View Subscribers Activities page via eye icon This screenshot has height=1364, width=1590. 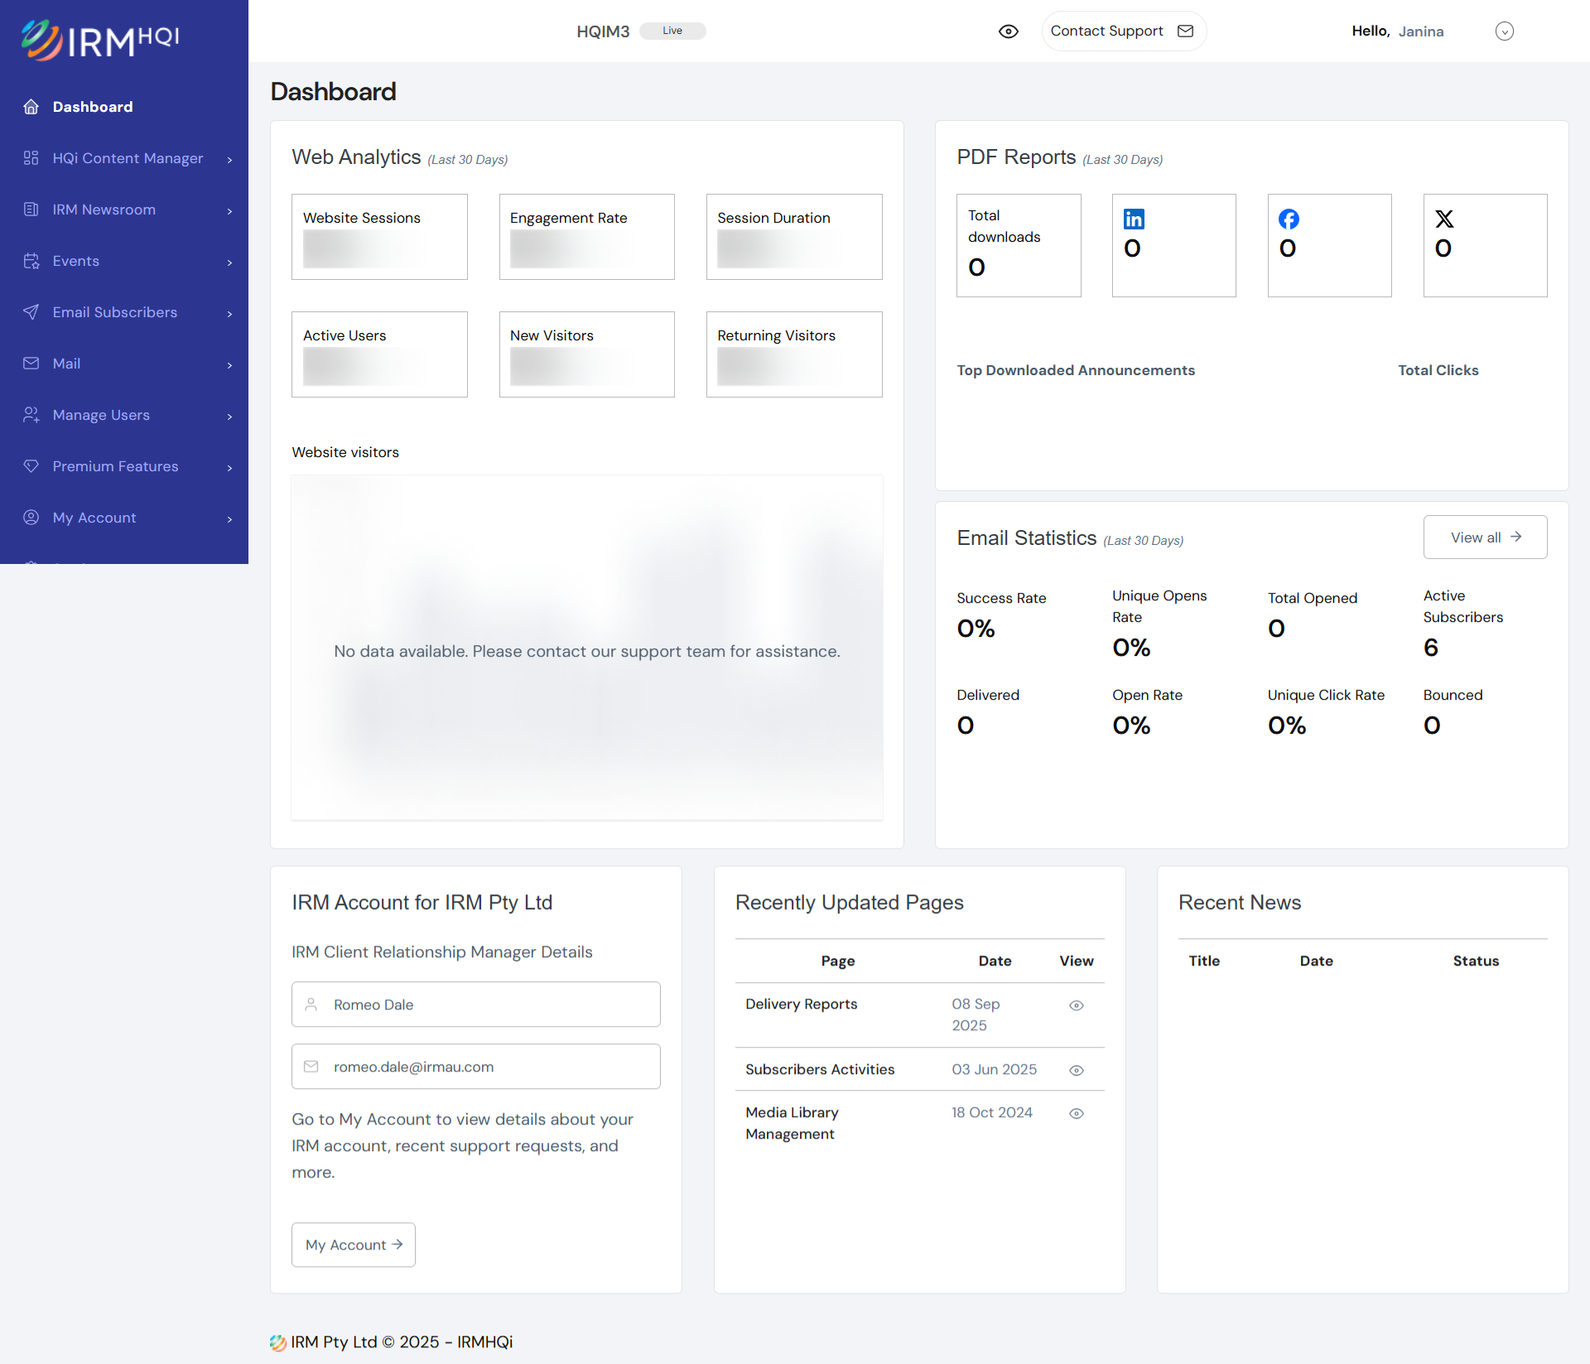pos(1077,1070)
